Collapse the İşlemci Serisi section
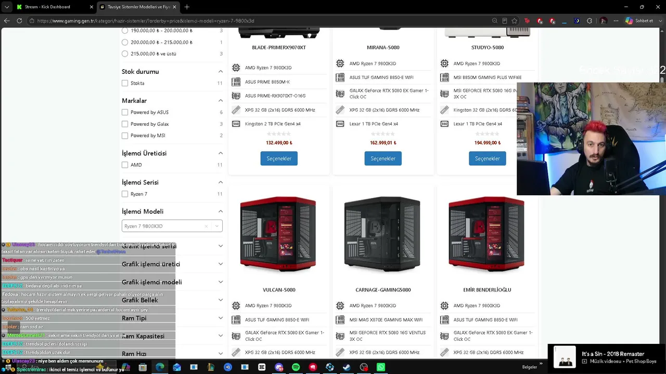The height and width of the screenshot is (374, 666). 221,182
